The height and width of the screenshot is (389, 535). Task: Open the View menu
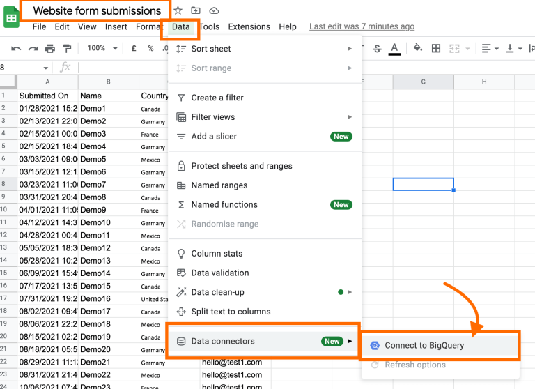[x=87, y=26]
